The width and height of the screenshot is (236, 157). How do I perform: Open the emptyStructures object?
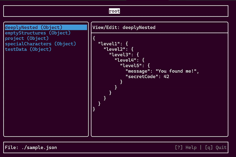37,33
